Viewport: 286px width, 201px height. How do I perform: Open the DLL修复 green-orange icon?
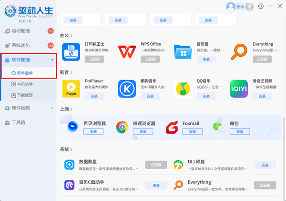click(178, 165)
